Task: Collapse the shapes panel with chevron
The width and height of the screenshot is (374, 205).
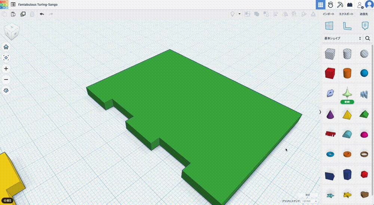Action: (320, 112)
